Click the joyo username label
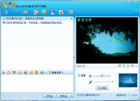Screen dimensions: 140x101 point(79,66)
